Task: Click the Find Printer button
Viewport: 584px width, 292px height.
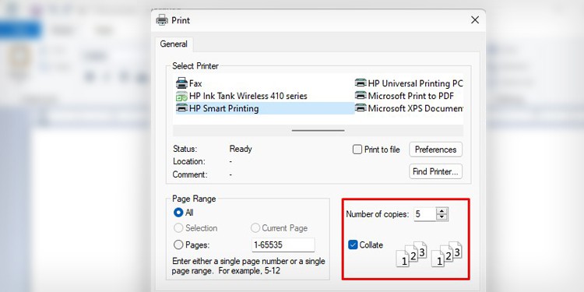Action: [x=436, y=172]
